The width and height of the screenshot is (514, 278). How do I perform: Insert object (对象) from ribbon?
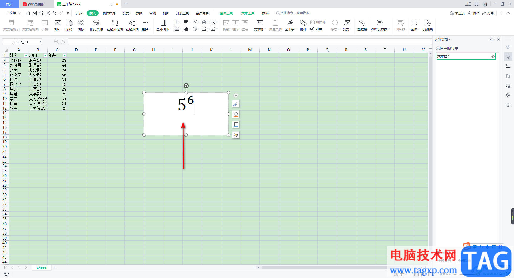pyautogui.click(x=316, y=29)
